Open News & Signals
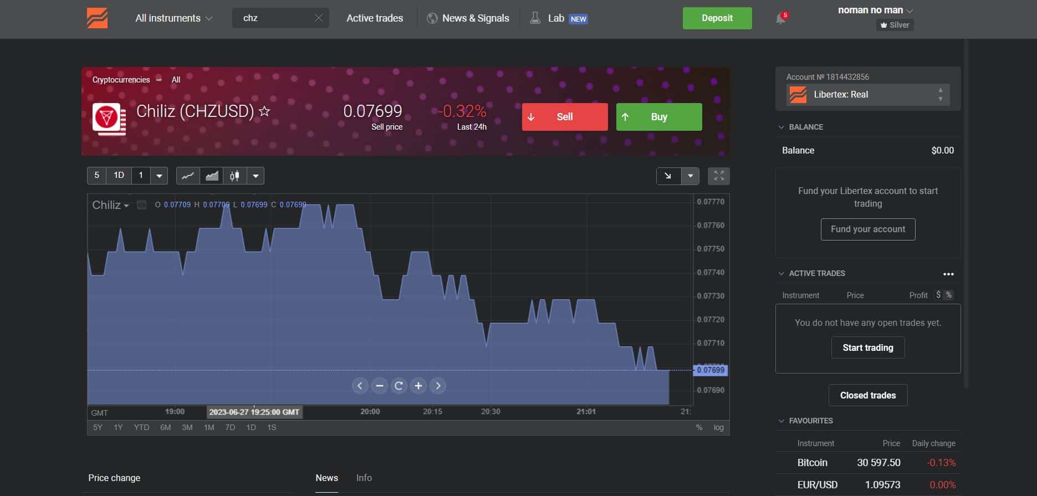1037x496 pixels. (468, 18)
